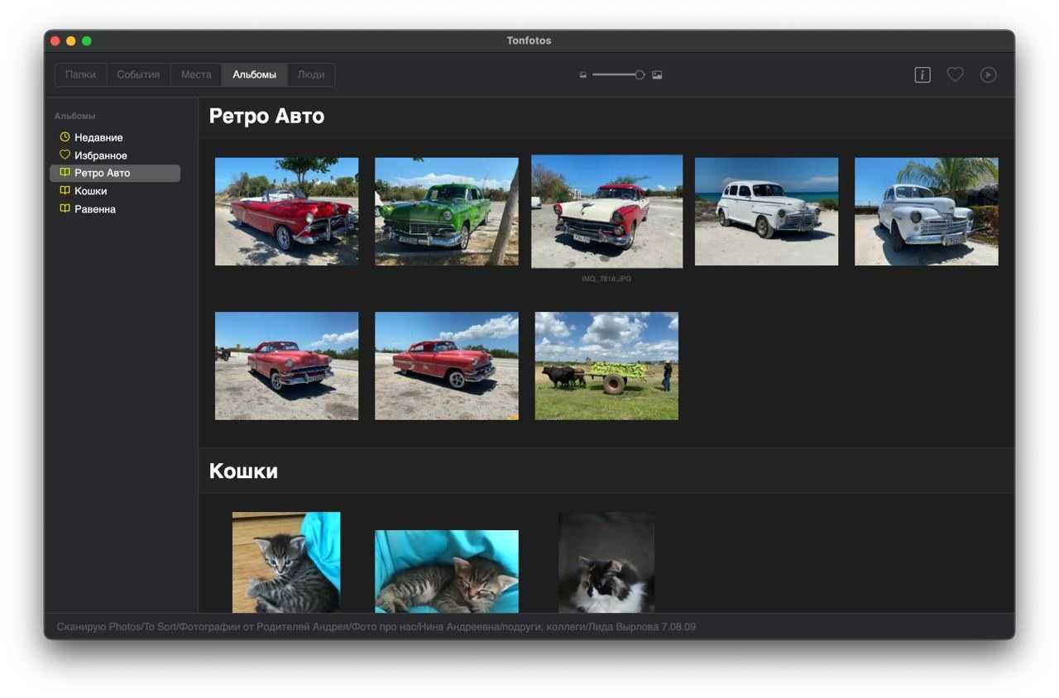Viewport: 1059px width, 698px height.
Task: Open the Избранное album in sidebar
Action: [100, 155]
